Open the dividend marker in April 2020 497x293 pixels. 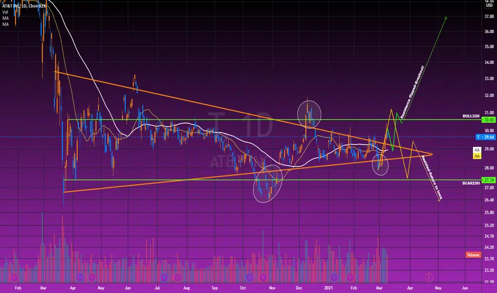click(x=80, y=278)
